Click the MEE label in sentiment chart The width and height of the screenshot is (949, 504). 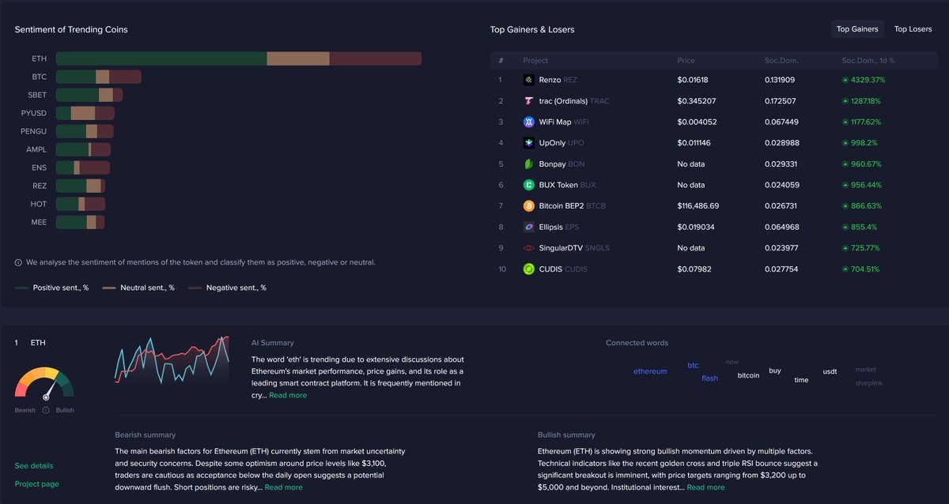pyautogui.click(x=39, y=222)
